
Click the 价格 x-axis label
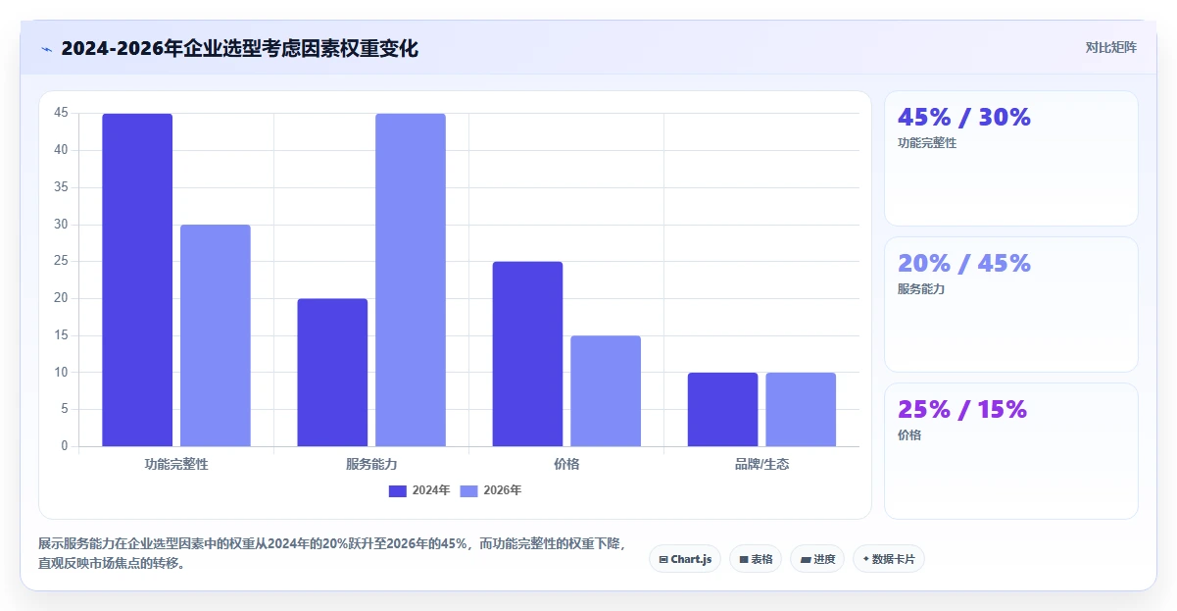tap(566, 464)
